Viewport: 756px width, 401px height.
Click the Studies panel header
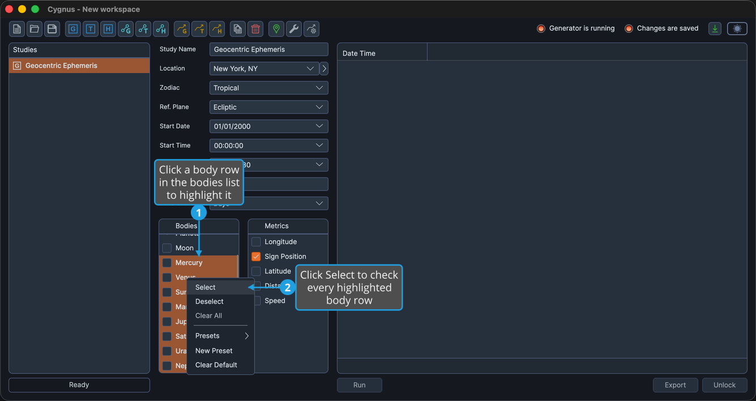(79, 50)
